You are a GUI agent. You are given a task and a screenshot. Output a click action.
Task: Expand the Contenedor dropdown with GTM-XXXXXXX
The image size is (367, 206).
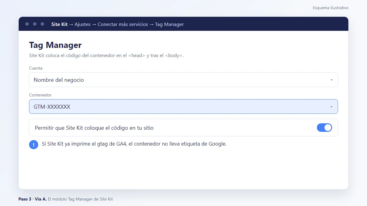click(183, 107)
